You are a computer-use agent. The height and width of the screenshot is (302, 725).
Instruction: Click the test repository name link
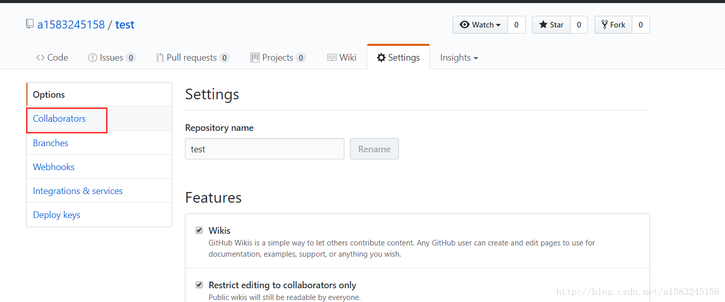(x=125, y=24)
